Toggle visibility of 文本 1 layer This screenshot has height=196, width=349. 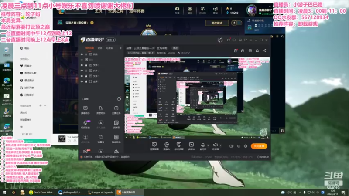coord(82,76)
